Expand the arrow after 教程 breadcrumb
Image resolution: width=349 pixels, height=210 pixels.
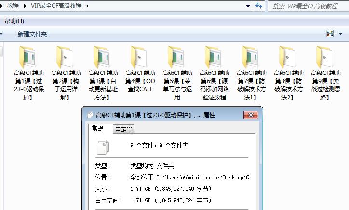[x=25, y=6]
